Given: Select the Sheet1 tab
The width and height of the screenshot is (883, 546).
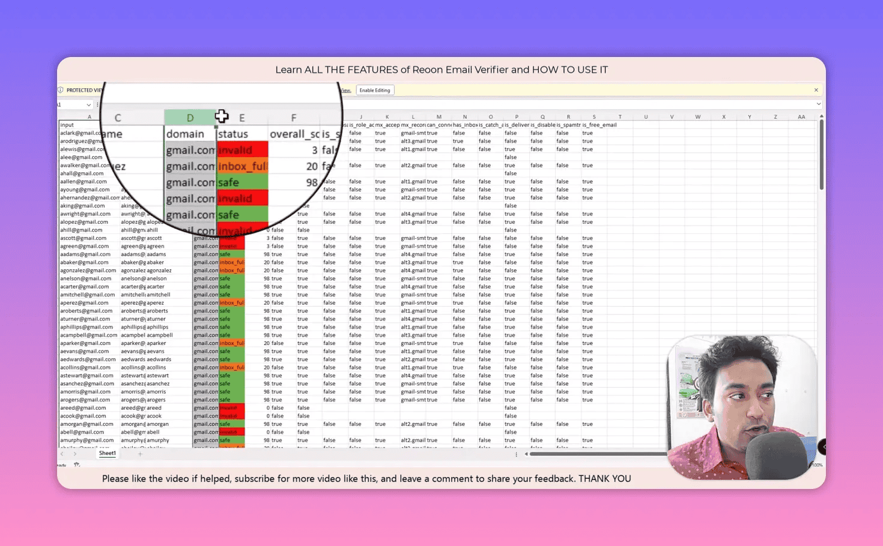Looking at the screenshot, I should point(107,453).
